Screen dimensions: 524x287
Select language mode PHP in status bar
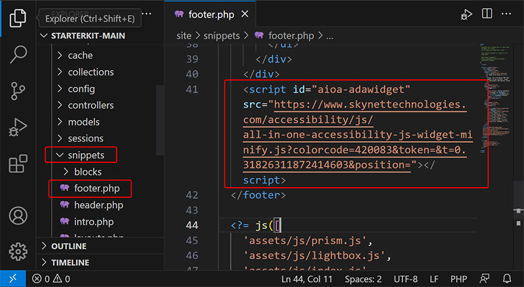pos(459,279)
